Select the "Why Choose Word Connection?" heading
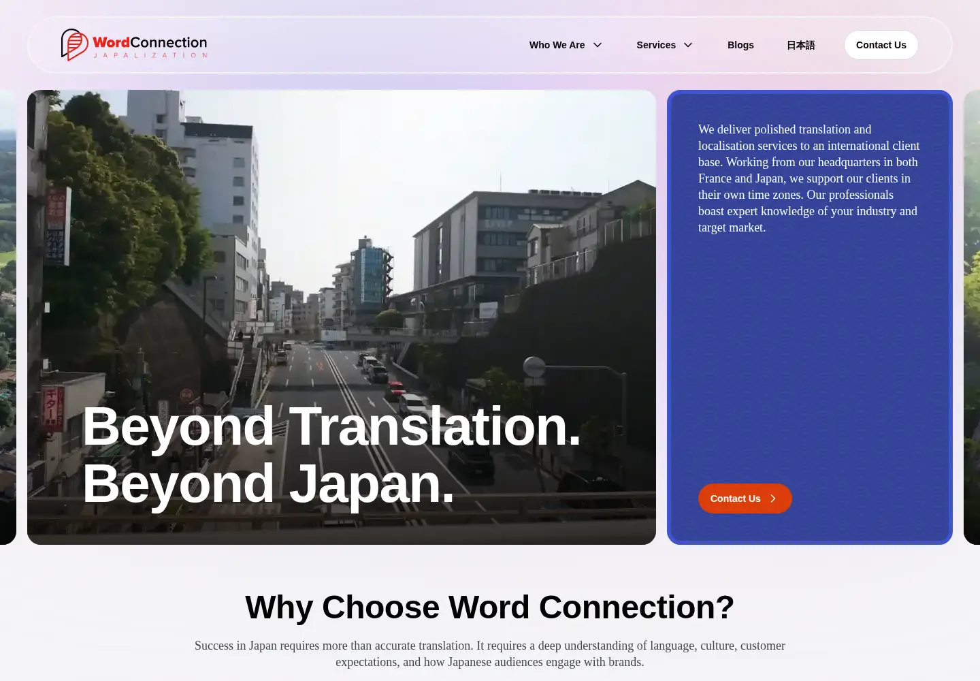 [x=490, y=607]
